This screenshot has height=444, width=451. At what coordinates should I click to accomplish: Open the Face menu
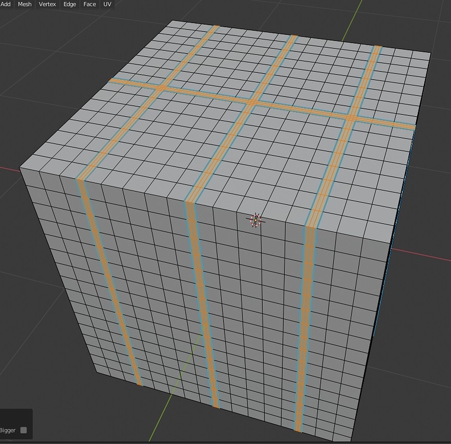89,4
